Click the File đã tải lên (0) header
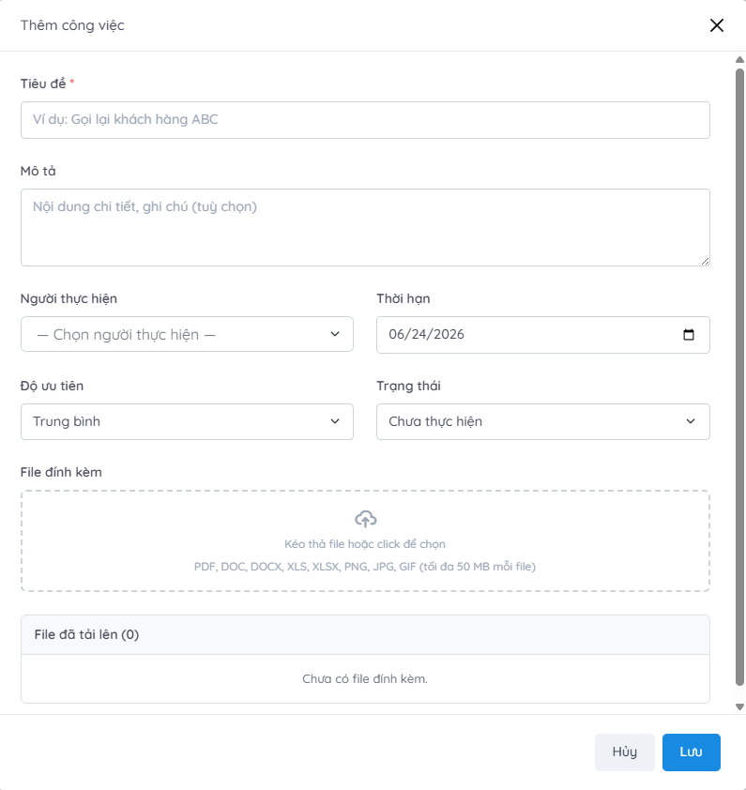 click(x=365, y=635)
